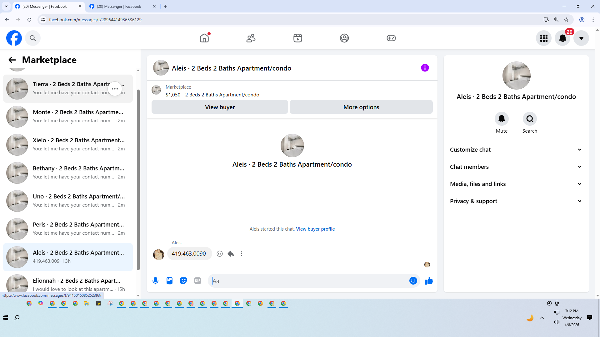Open Facebook Home tab
This screenshot has height=337, width=600.
204,38
